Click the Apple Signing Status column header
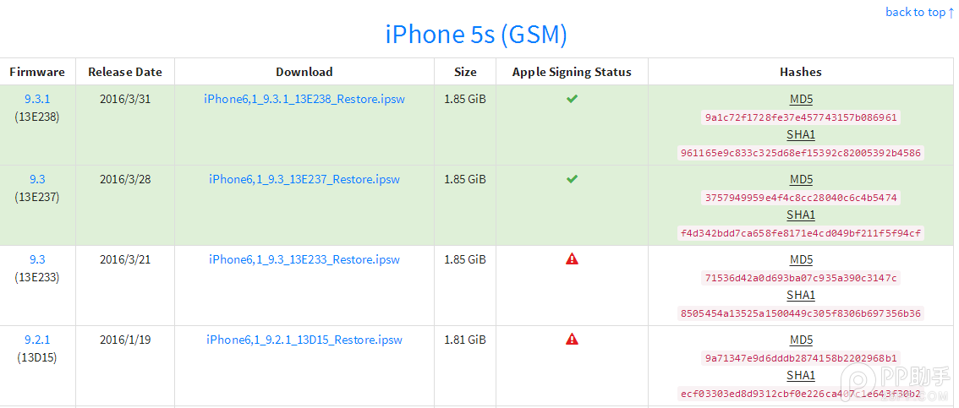 point(572,72)
